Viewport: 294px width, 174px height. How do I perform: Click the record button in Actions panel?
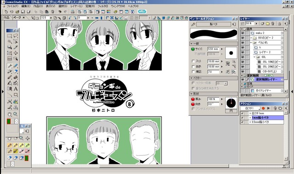point(263,108)
